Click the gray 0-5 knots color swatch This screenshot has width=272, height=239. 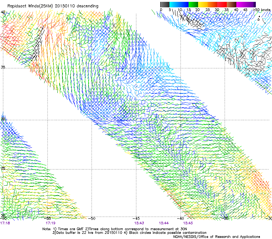click(165, 4)
